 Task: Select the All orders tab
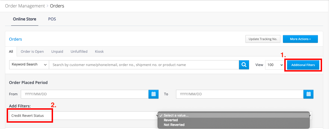pyautogui.click(x=11, y=51)
